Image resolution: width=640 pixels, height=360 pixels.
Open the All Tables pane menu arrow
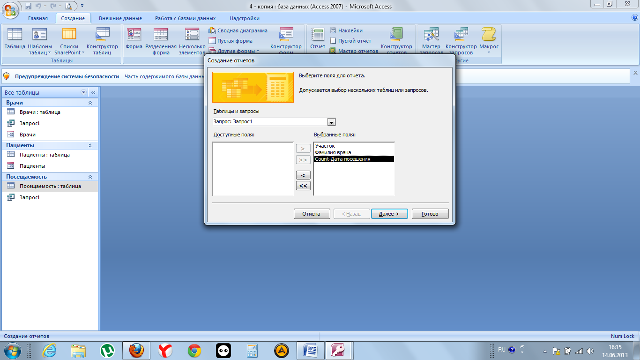click(84, 92)
